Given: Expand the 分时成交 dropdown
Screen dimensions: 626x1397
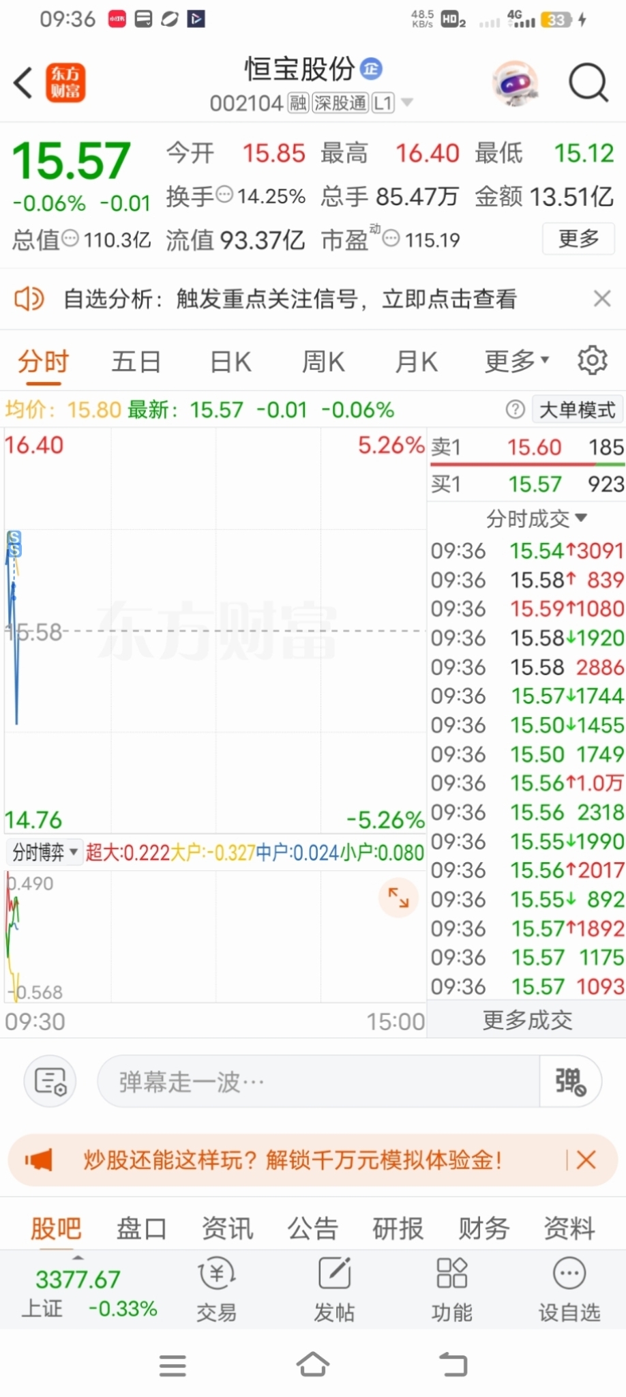Looking at the screenshot, I should coord(536,518).
